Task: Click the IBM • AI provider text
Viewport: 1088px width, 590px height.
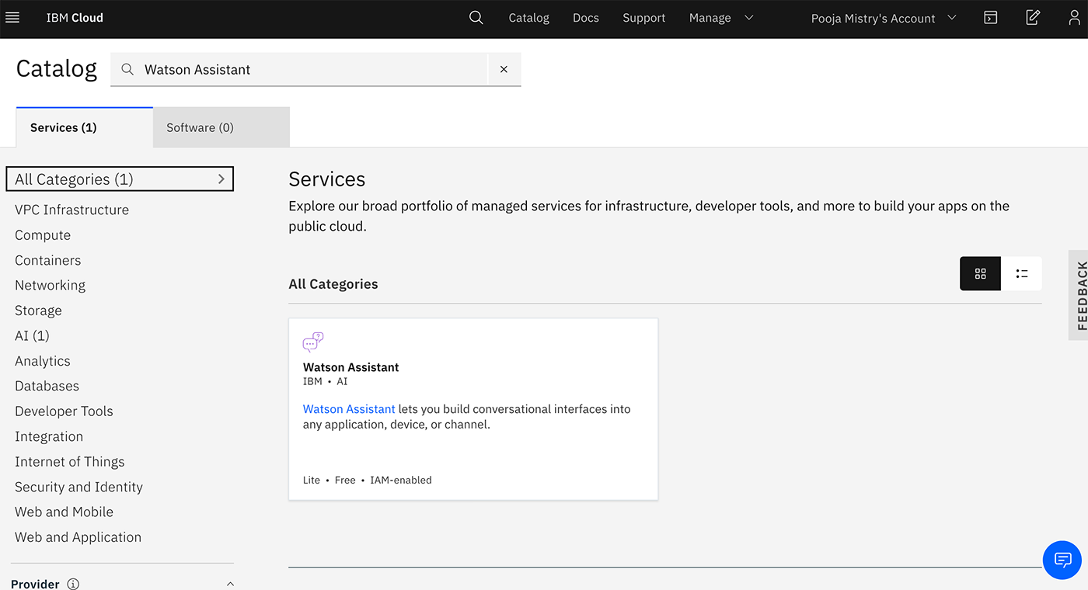Action: 325,382
